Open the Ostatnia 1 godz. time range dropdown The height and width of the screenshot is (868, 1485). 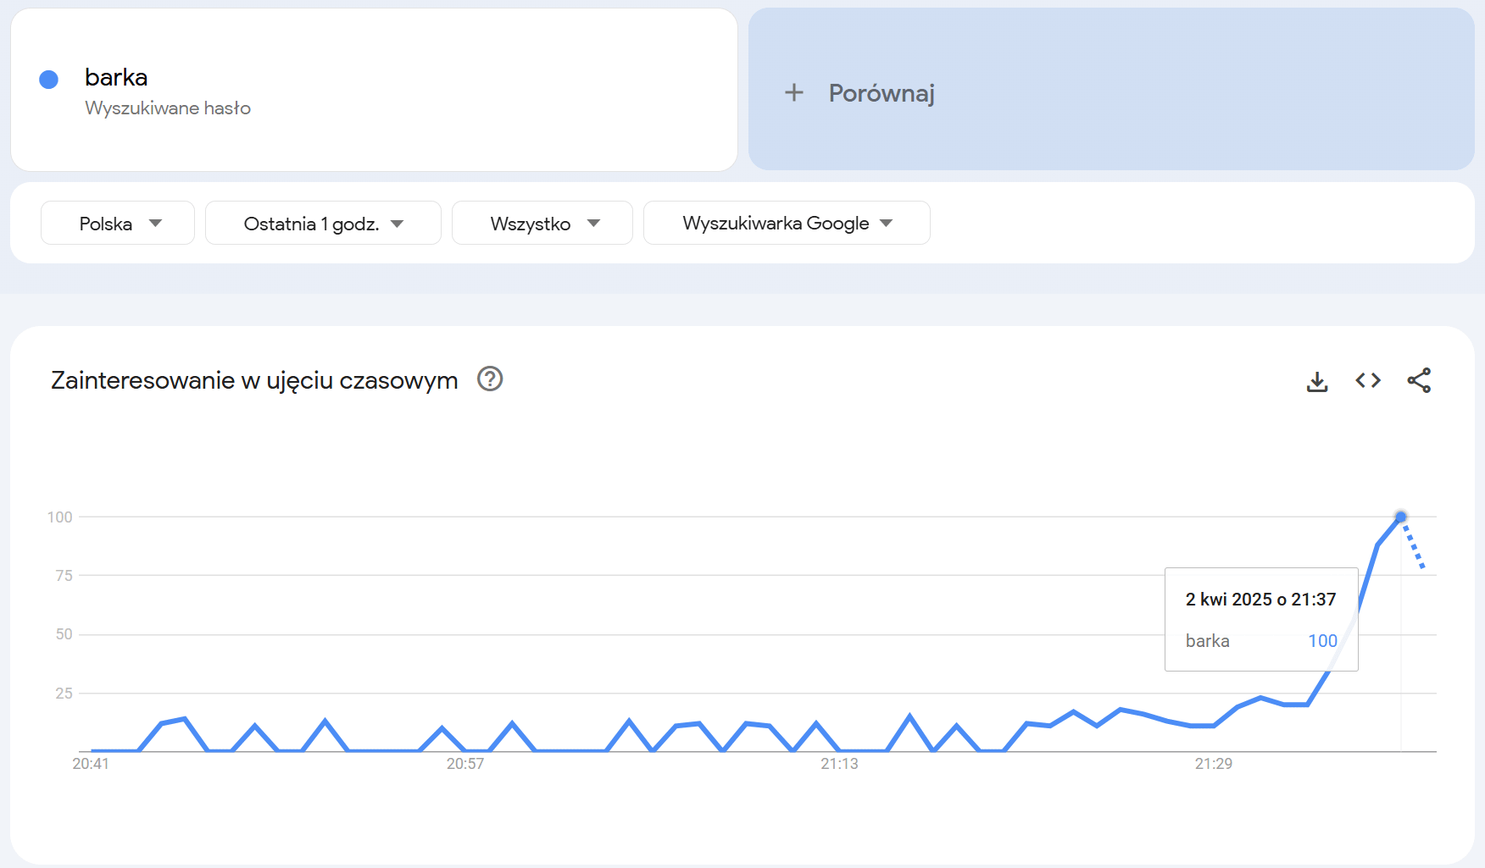click(x=323, y=223)
